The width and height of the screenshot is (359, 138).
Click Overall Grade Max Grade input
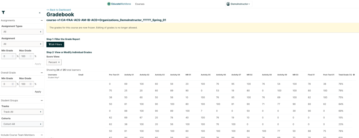click(x=27, y=84)
